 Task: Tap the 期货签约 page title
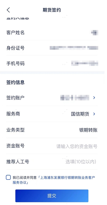pyautogui.click(x=52, y=10)
